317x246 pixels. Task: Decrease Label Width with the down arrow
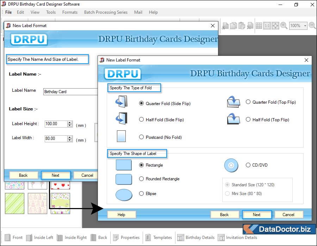point(70,140)
